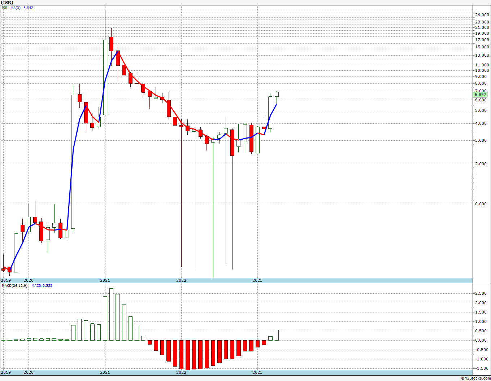Select the 19.000 price axis label
Screen dimensions: 491x381
click(482, 33)
